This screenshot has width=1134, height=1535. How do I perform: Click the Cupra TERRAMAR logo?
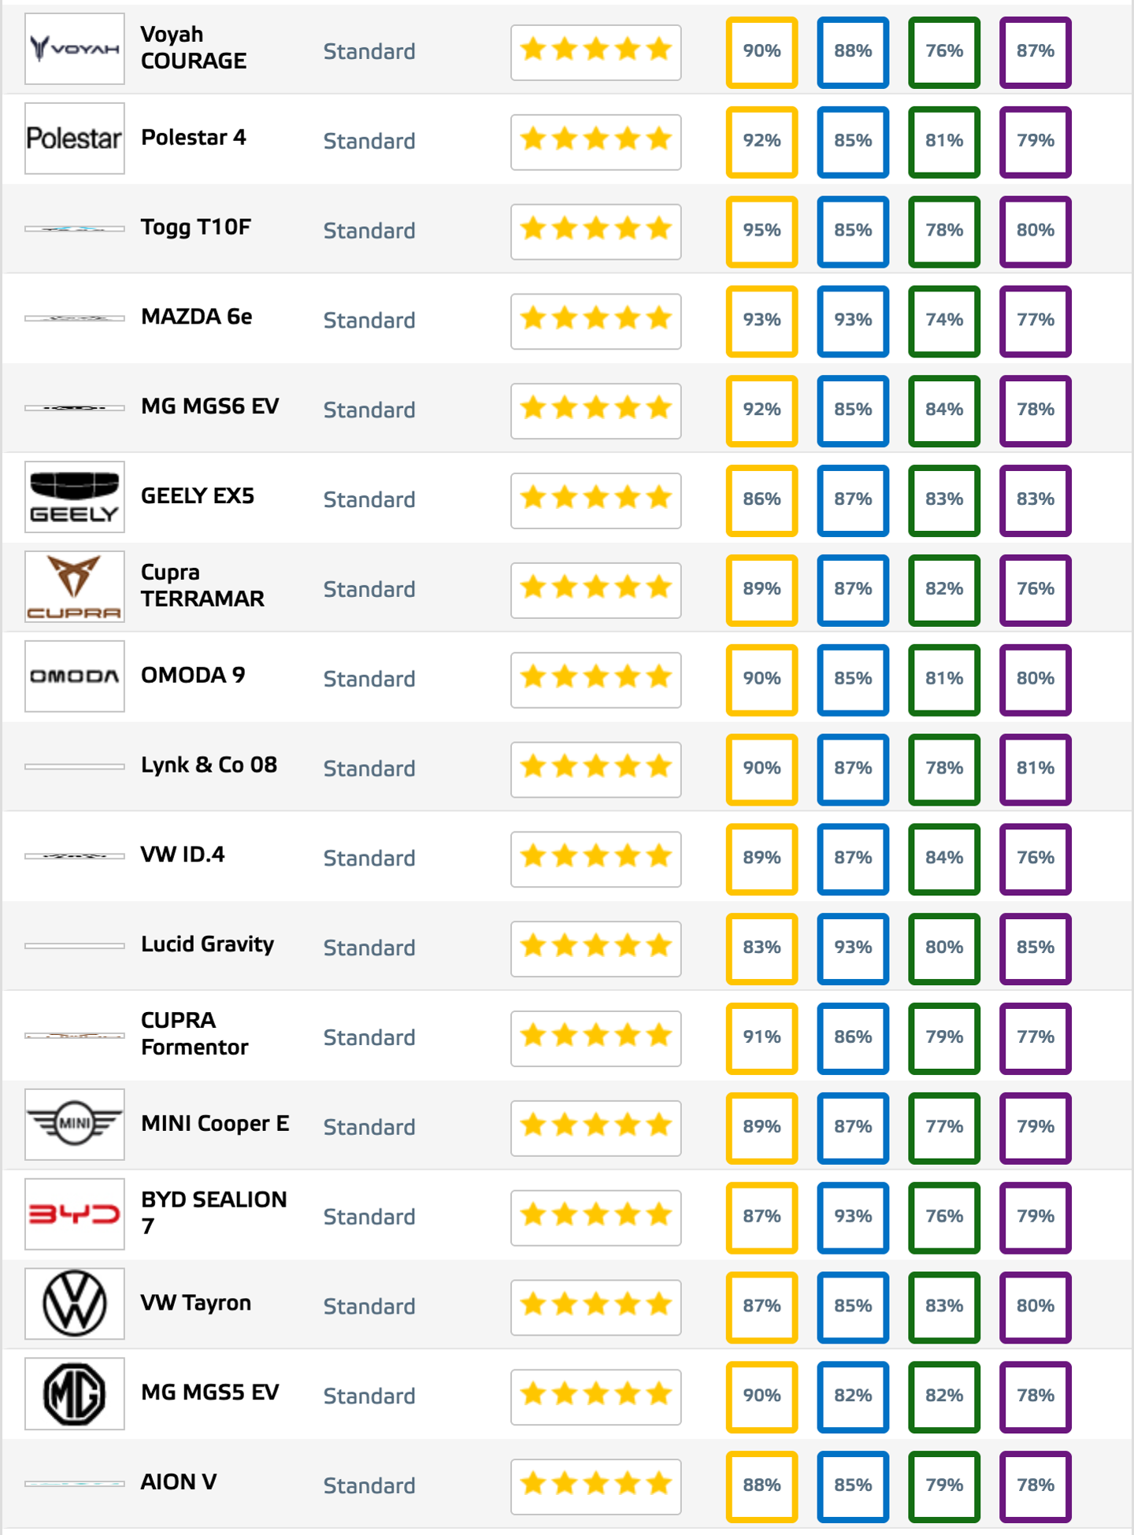[x=75, y=587]
